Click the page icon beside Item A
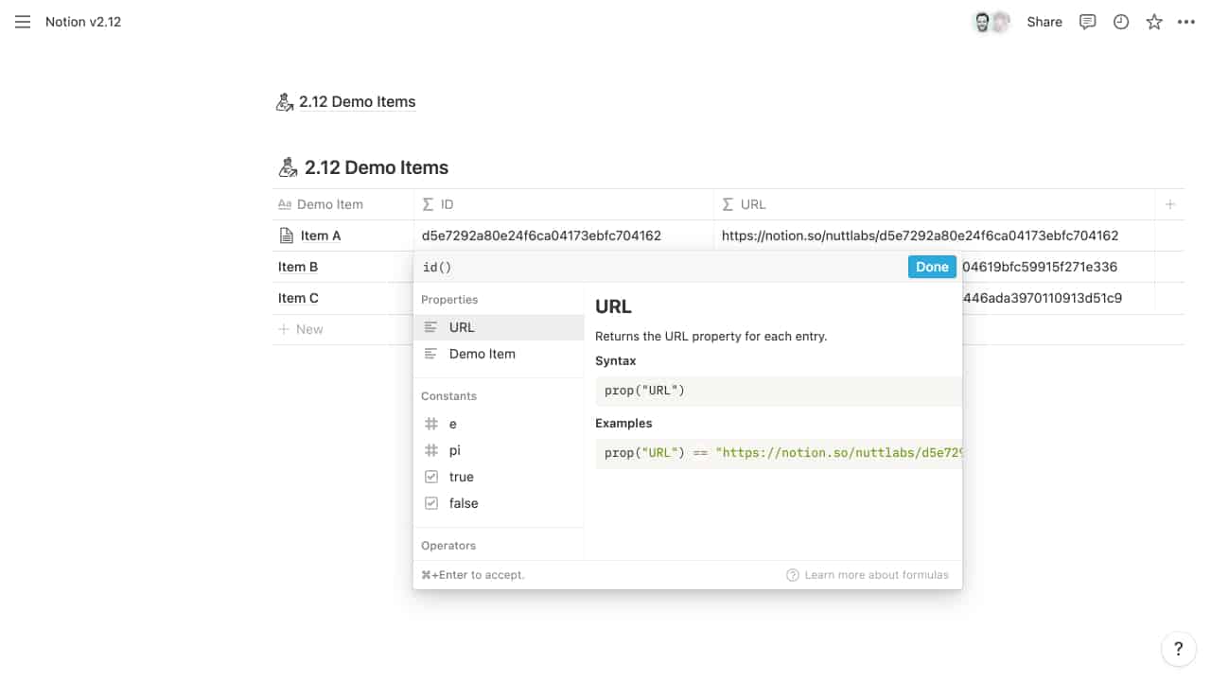 click(286, 236)
